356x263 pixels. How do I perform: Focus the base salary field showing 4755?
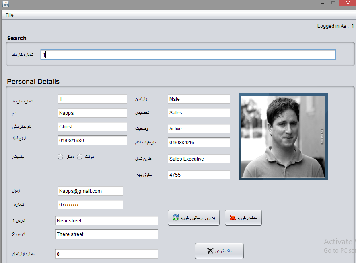click(199, 175)
